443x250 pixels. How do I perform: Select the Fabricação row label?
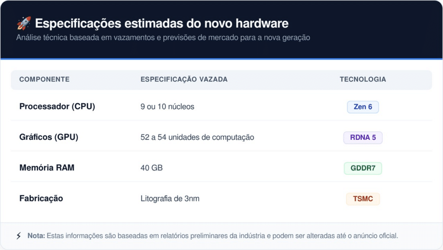pyautogui.click(x=41, y=199)
